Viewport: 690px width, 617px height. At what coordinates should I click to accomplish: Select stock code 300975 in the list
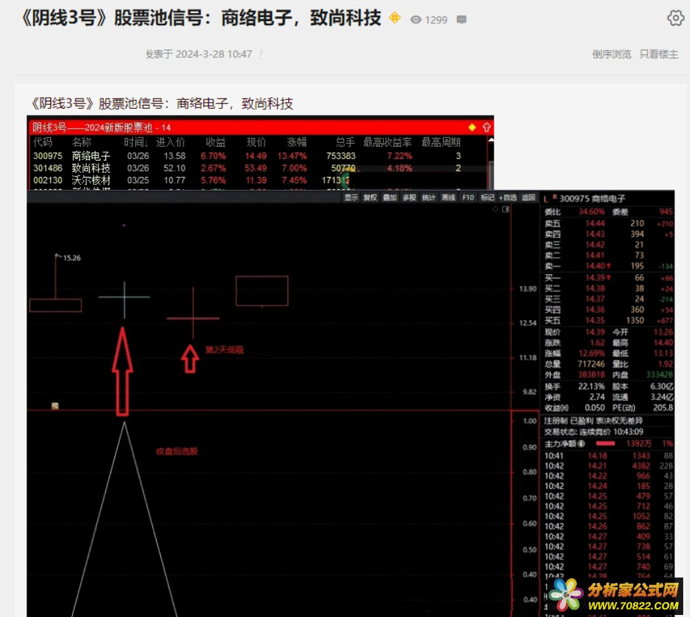click(48, 156)
